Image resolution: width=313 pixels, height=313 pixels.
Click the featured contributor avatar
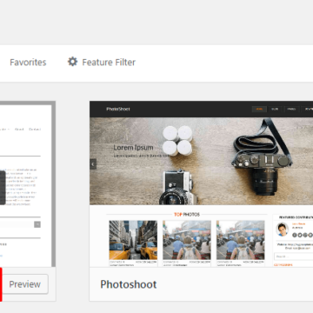[282, 230]
